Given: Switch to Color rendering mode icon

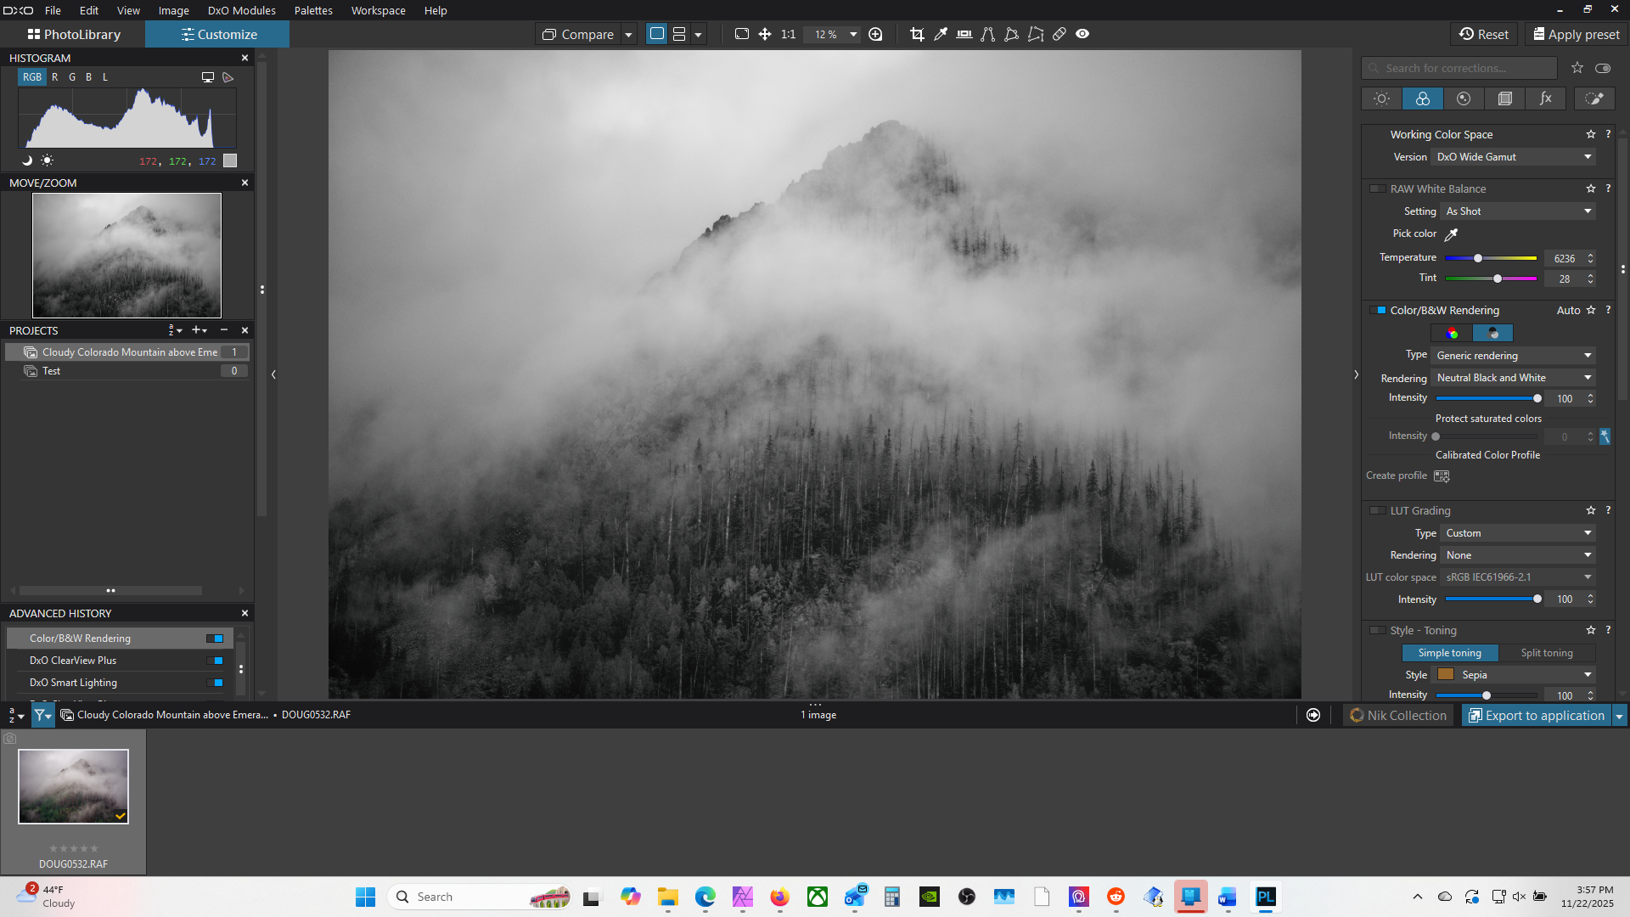Looking at the screenshot, I should pyautogui.click(x=1452, y=333).
